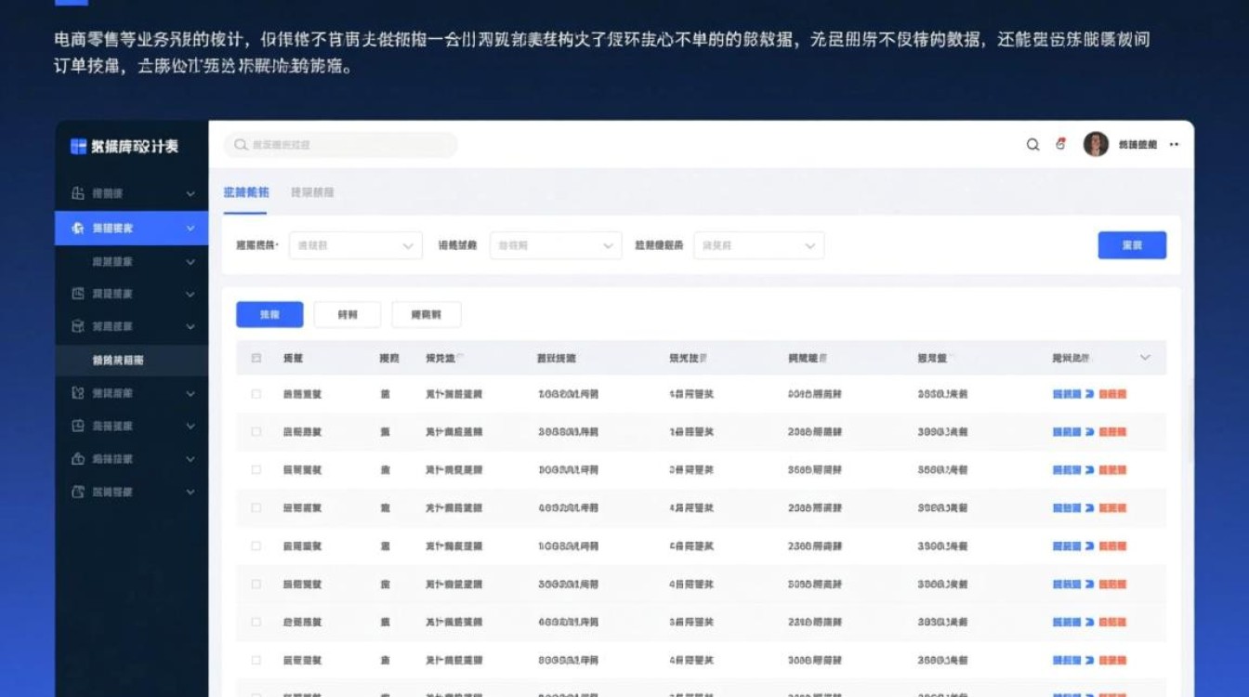The image size is (1249, 697).
Task: Click the three-dot more options icon in header
Action: [x=1174, y=145]
